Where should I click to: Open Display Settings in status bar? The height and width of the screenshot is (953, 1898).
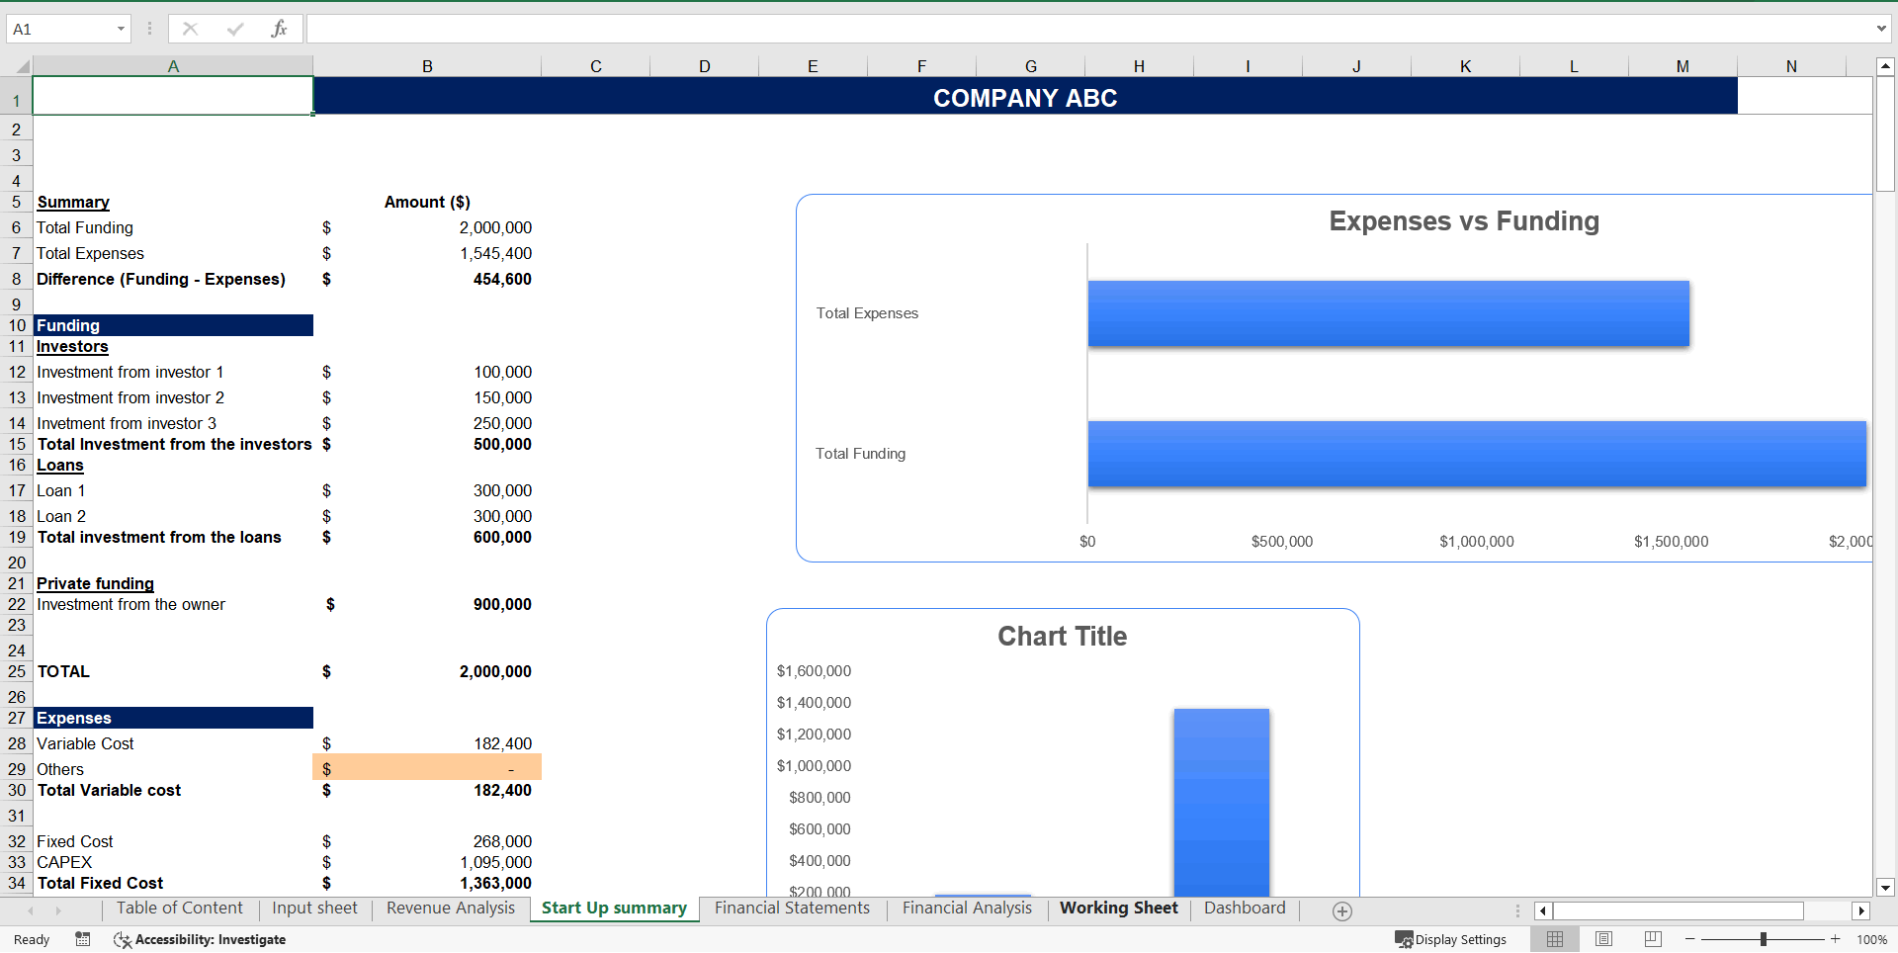point(1450,939)
